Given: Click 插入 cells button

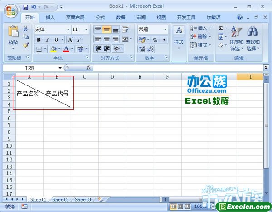Looking at the screenshot, I should [x=201, y=28].
